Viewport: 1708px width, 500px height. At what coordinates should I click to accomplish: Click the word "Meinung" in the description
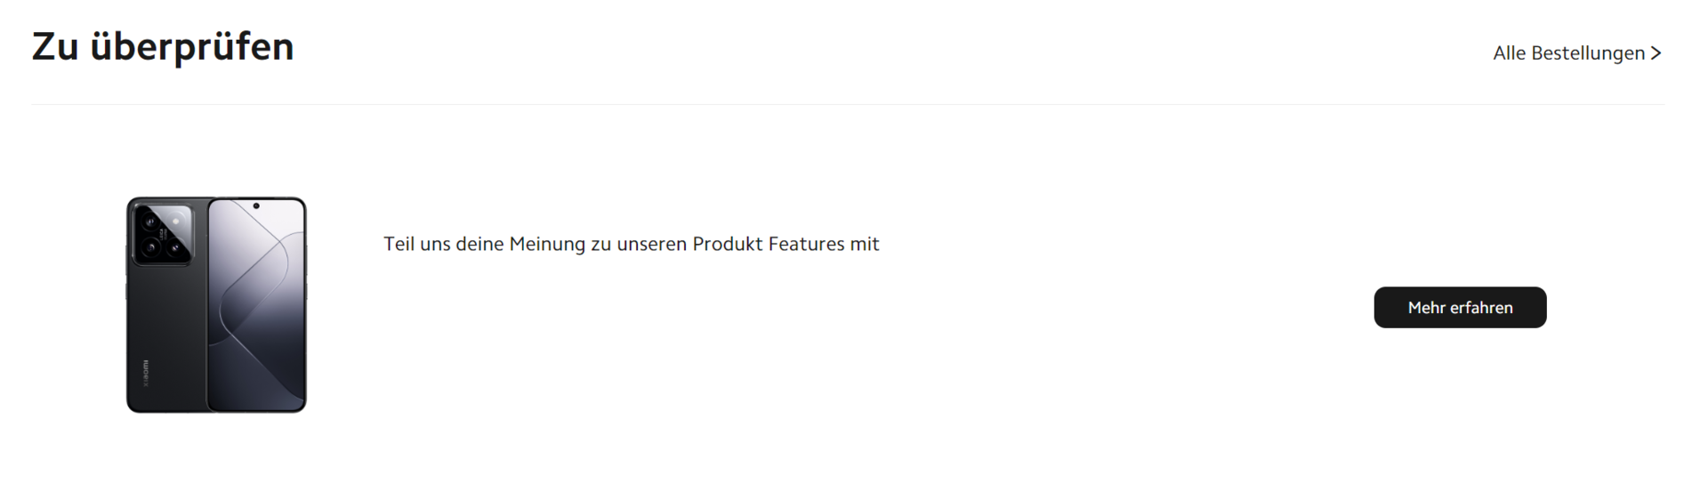[547, 244]
